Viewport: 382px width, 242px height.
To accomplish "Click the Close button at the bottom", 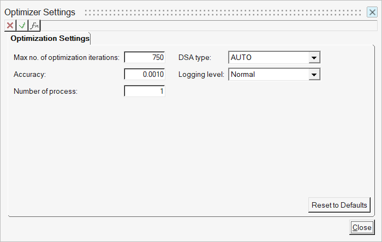I will (x=361, y=227).
